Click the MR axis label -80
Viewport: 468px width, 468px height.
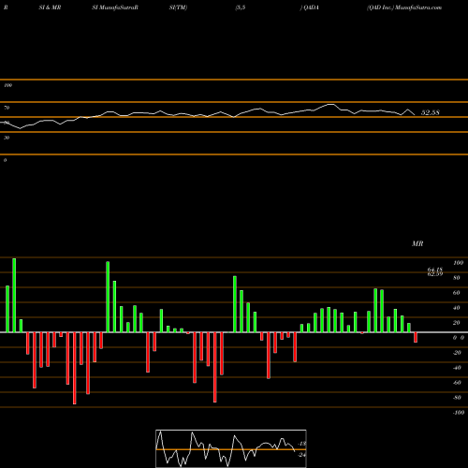coord(457,398)
